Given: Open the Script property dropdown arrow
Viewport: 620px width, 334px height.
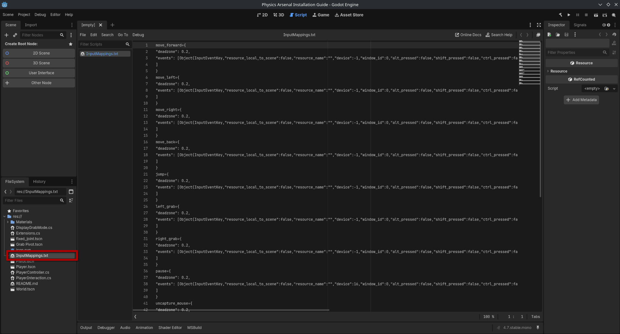Looking at the screenshot, I should [614, 88].
